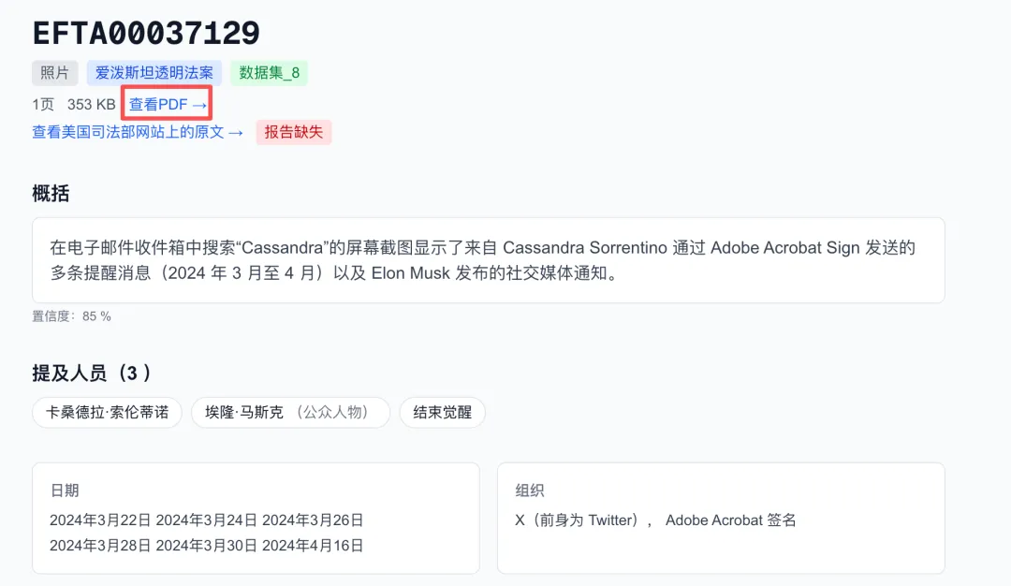Image resolution: width=1011 pixels, height=586 pixels.
Task: Click the document title EFTA00037129
Action: click(x=146, y=34)
